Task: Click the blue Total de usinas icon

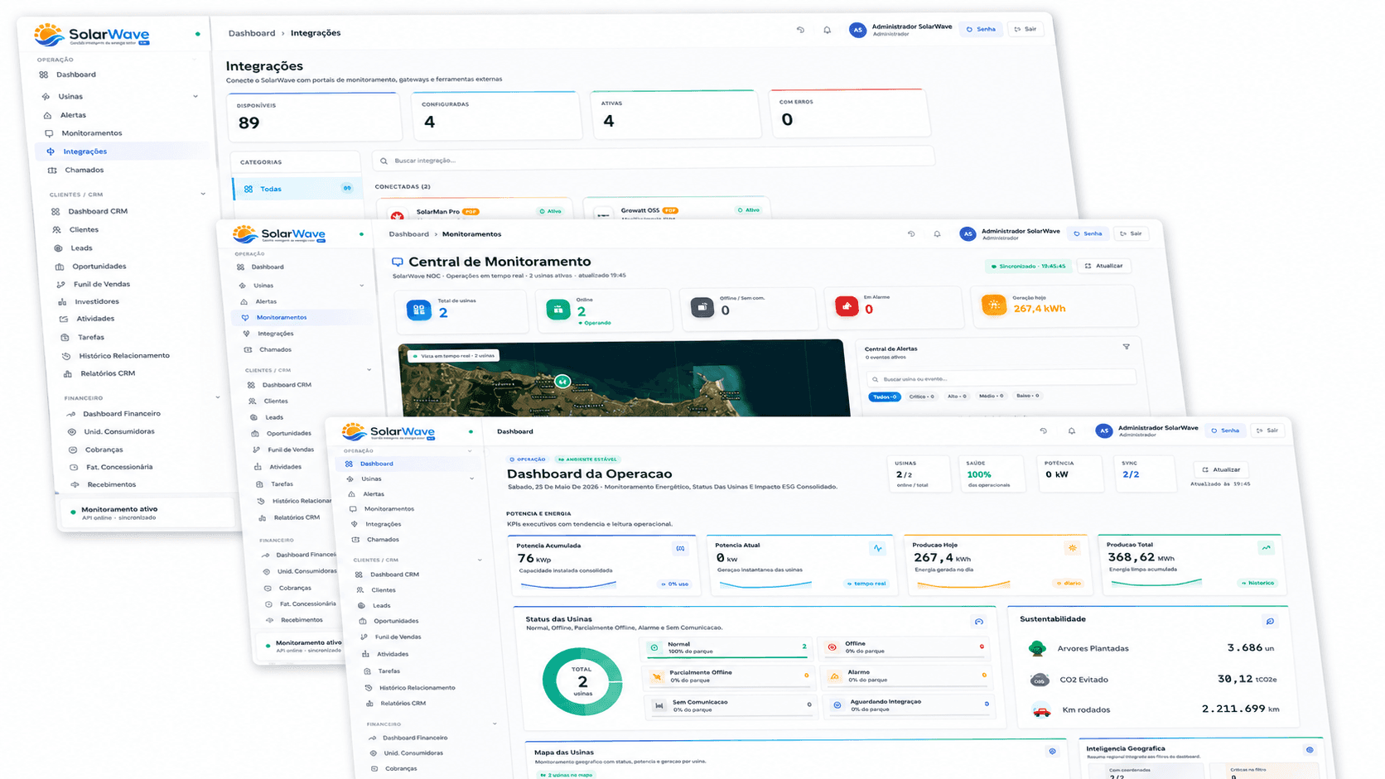Action: tap(419, 310)
